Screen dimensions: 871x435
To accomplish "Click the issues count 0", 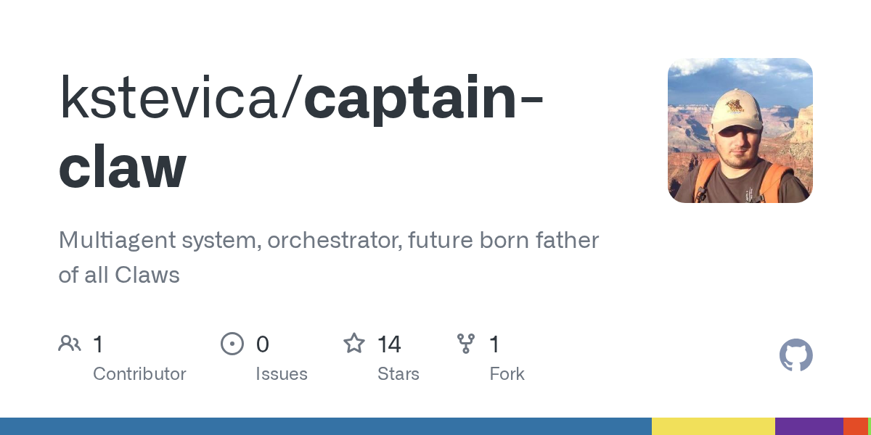I will point(263,344).
